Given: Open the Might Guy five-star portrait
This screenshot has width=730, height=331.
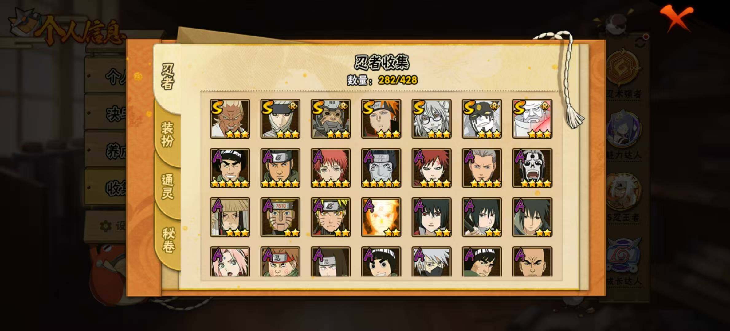Looking at the screenshot, I should (230, 168).
